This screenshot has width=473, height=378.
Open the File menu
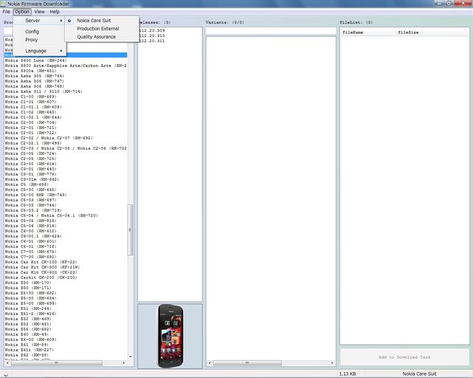point(6,12)
